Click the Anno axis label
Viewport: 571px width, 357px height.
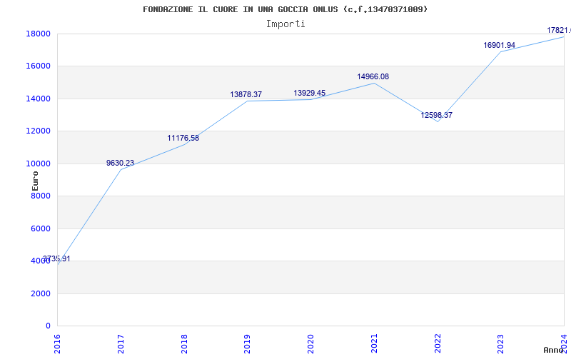[x=553, y=350]
